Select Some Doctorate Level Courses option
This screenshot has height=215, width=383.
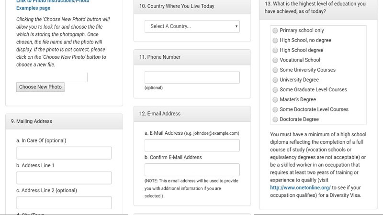point(275,110)
